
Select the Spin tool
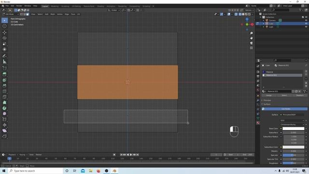click(4, 108)
